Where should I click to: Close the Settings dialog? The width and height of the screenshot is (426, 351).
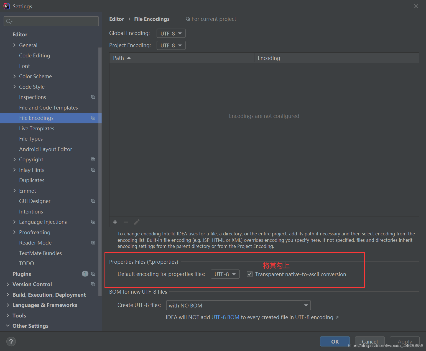416,6
